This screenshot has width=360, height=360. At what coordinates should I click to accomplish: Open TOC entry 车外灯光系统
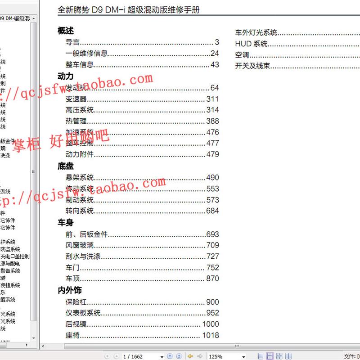297,32
